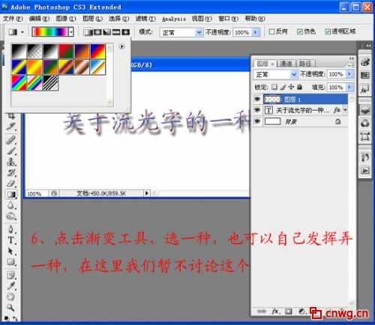The width and height of the screenshot is (375, 325).
Task: Select the Blur tool droplet icon
Action: (11, 205)
